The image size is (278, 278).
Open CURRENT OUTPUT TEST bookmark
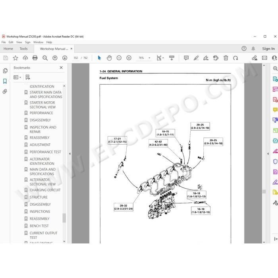click(43, 235)
